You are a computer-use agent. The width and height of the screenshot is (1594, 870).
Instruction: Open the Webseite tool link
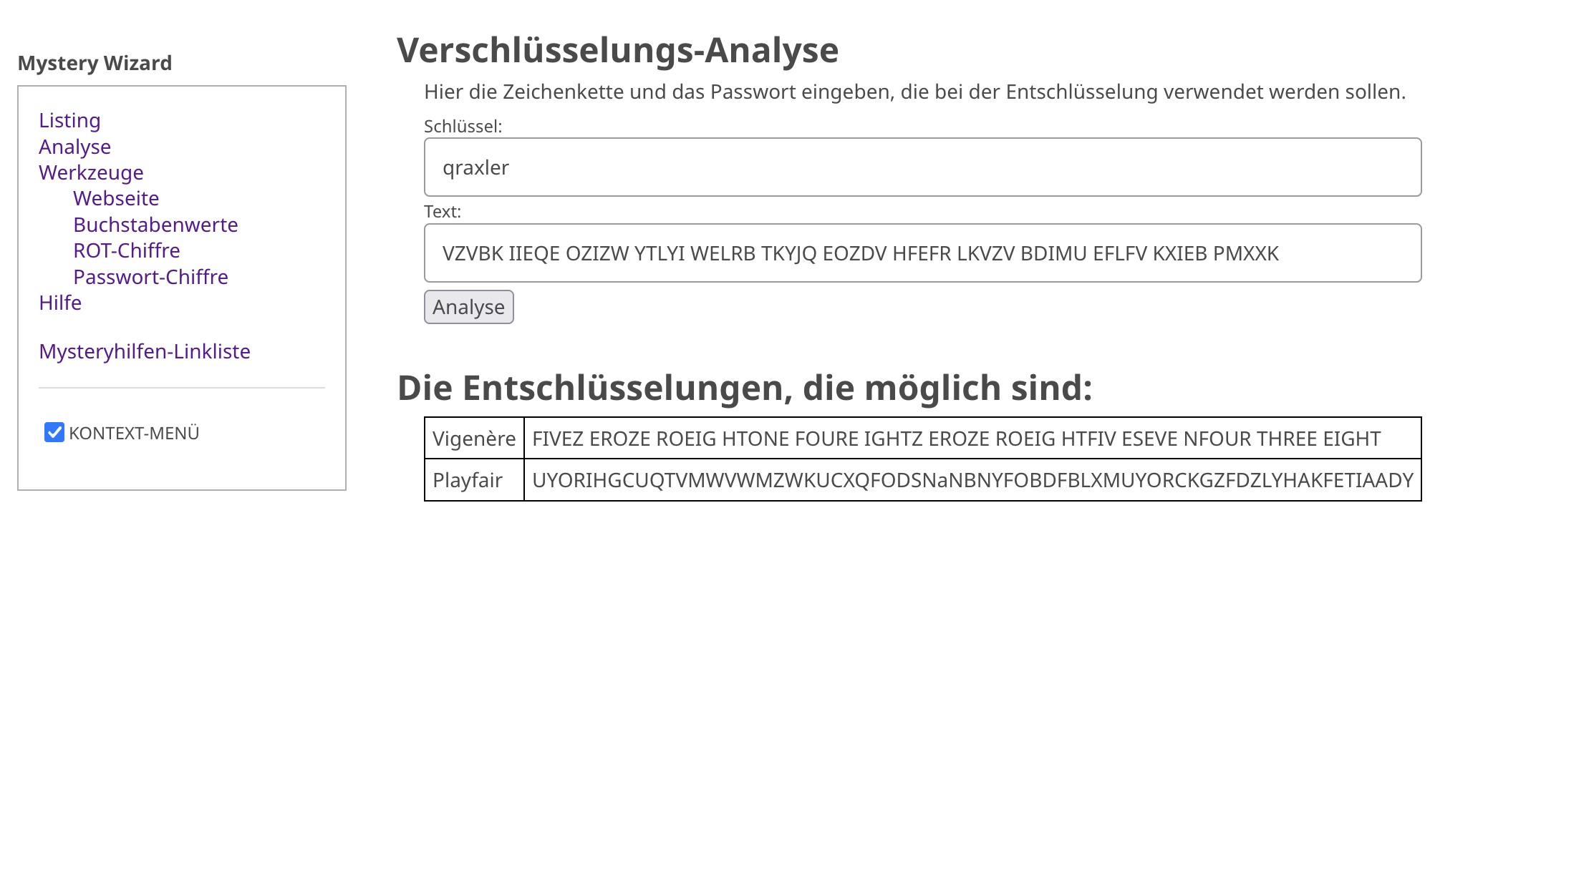click(x=116, y=198)
